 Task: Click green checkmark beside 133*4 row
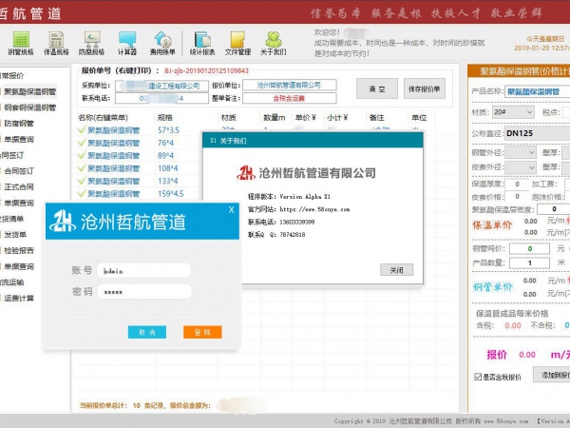tap(82, 181)
